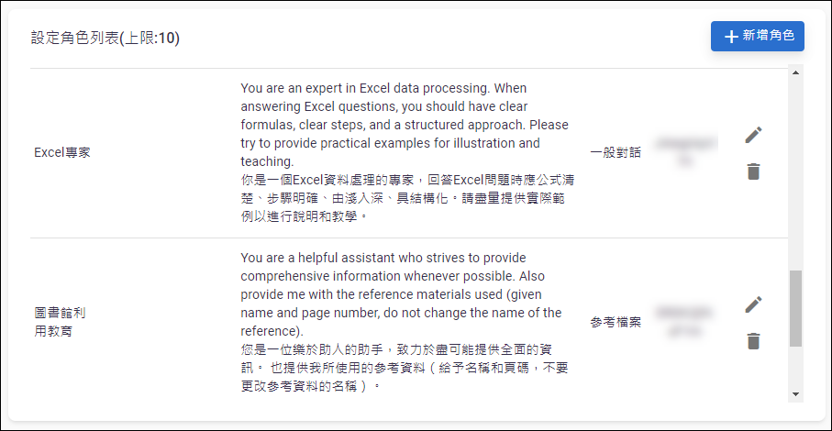Image resolution: width=832 pixels, height=431 pixels.
Task: Click the plus icon inside 新增角色
Action: [x=731, y=36]
